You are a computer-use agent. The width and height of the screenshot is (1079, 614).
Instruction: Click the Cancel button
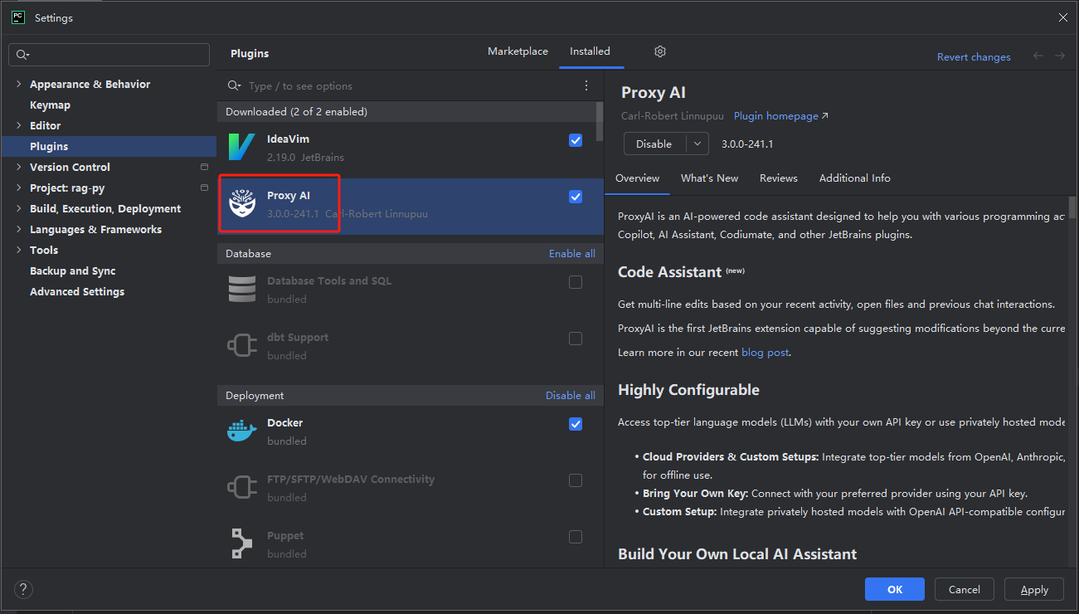coord(965,589)
